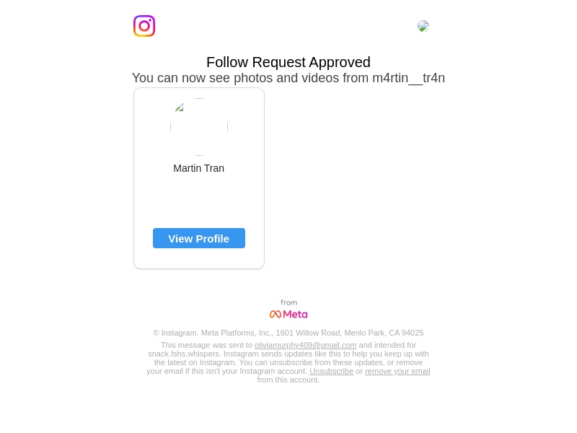
Task: Click the '© Instagram' copyright text
Action: point(176,333)
